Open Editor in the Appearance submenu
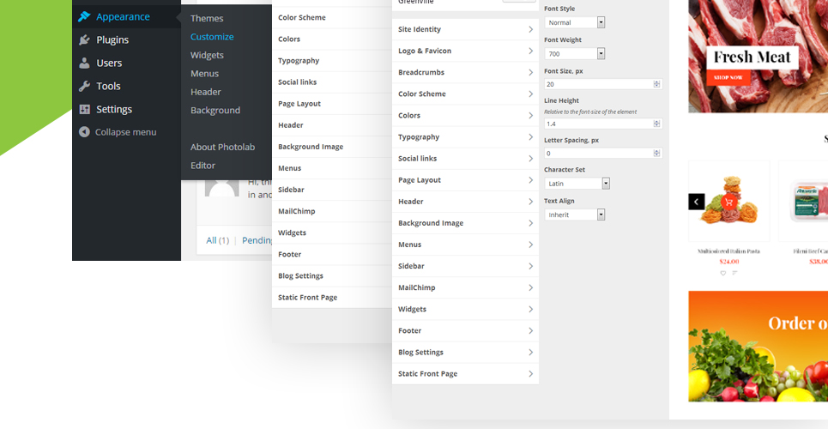 202,166
